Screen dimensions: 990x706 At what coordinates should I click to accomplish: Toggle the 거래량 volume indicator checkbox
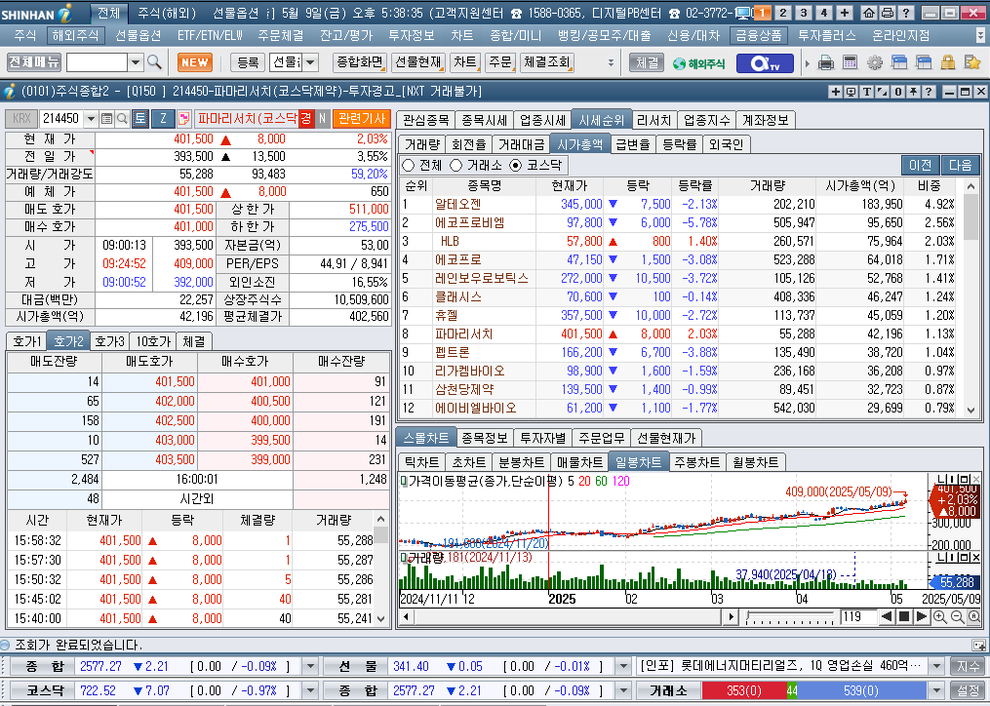coord(404,557)
